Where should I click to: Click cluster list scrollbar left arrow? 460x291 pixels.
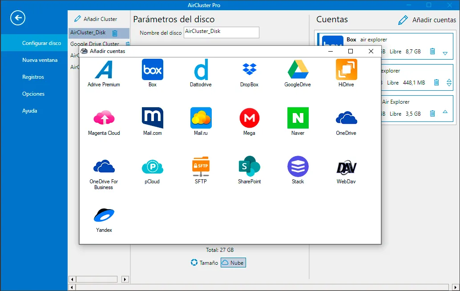[72, 279]
